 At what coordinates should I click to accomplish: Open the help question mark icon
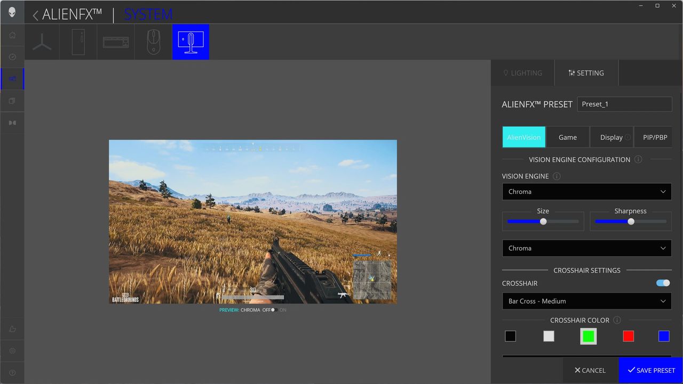click(12, 373)
